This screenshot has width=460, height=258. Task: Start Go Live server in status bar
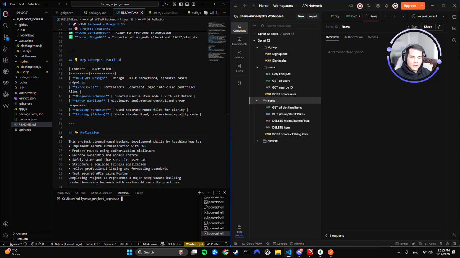point(175,244)
